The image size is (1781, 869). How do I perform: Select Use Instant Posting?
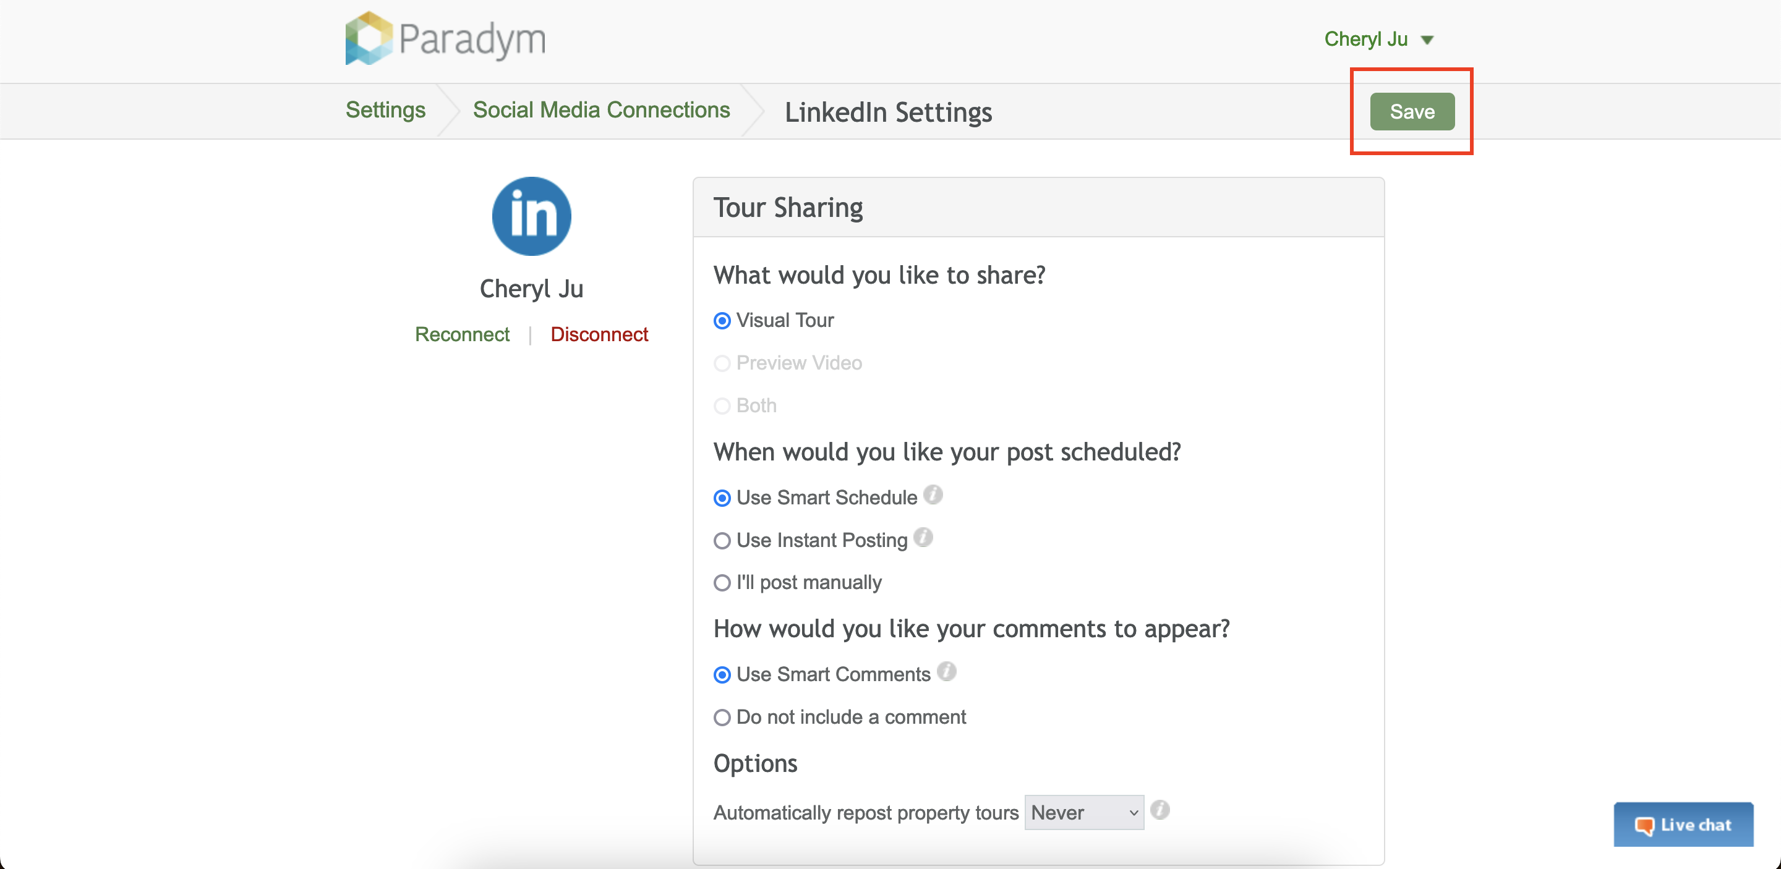(722, 540)
